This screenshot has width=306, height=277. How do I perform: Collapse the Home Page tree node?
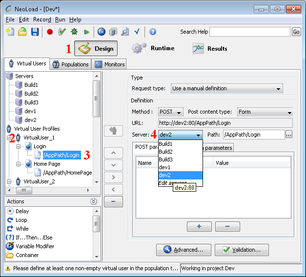[x=19, y=164]
